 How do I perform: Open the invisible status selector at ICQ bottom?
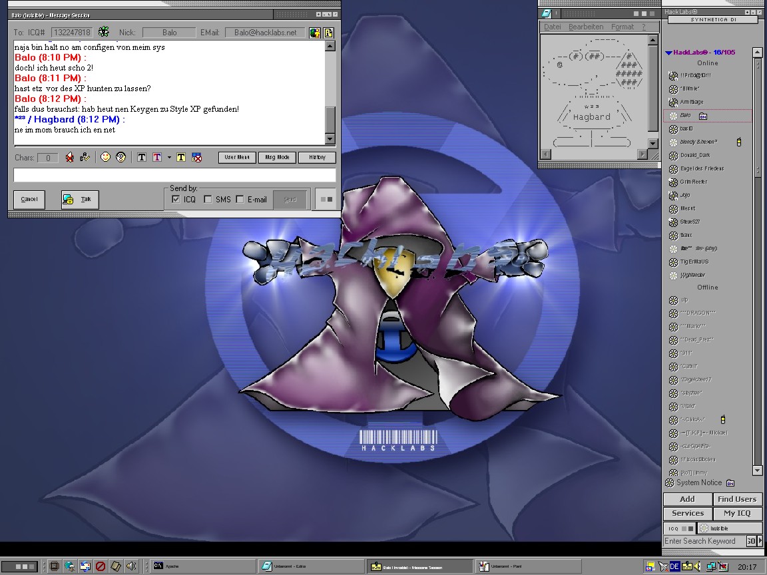click(713, 528)
